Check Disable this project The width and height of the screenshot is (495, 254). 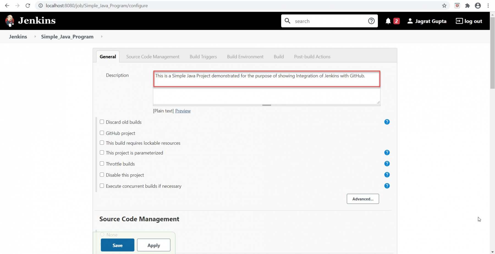pyautogui.click(x=102, y=175)
